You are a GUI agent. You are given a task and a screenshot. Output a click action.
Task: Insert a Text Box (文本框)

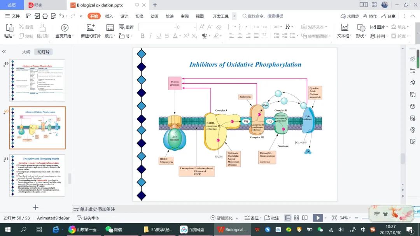tap(344, 28)
